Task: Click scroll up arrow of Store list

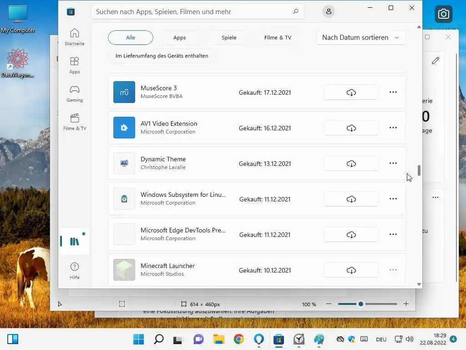Action: click(x=419, y=27)
